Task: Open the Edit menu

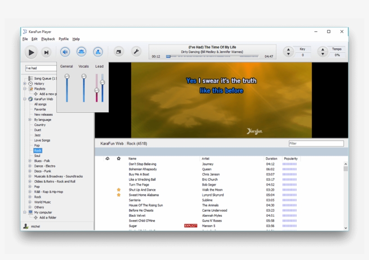Action: click(34, 39)
